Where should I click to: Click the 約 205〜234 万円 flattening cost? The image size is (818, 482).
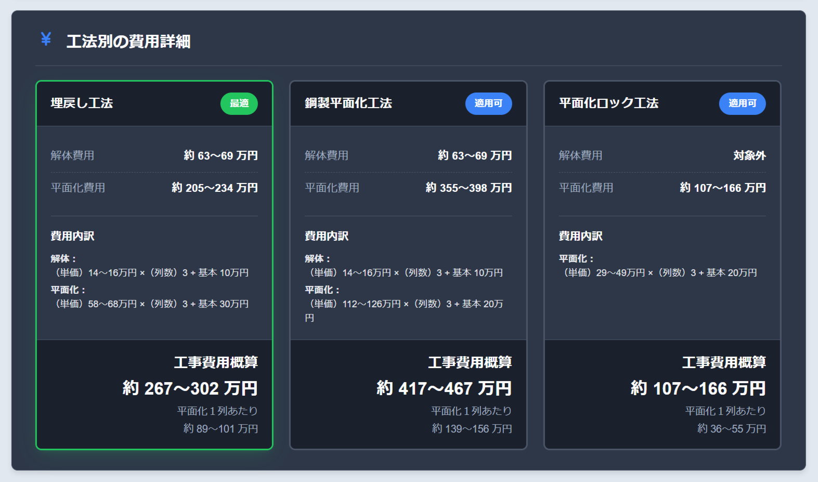point(215,188)
